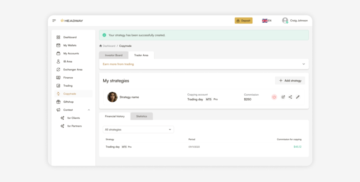Click the red power icon for strategy
The width and height of the screenshot is (360, 182).
(274, 97)
